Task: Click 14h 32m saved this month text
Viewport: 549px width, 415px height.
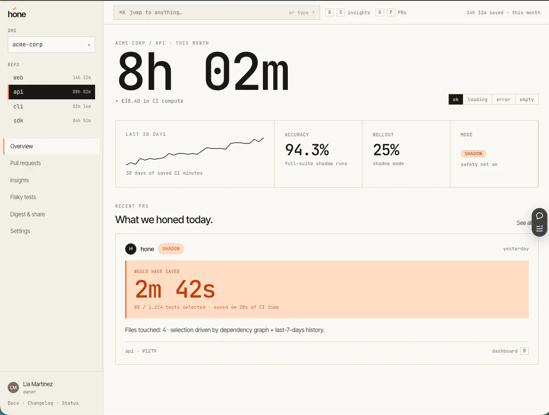Action: coord(503,12)
